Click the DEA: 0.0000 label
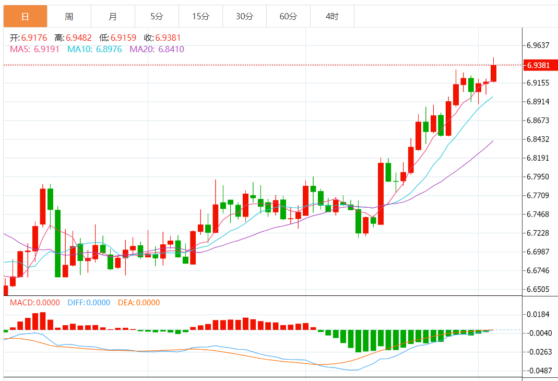This screenshot has height=381, width=558. [x=139, y=303]
